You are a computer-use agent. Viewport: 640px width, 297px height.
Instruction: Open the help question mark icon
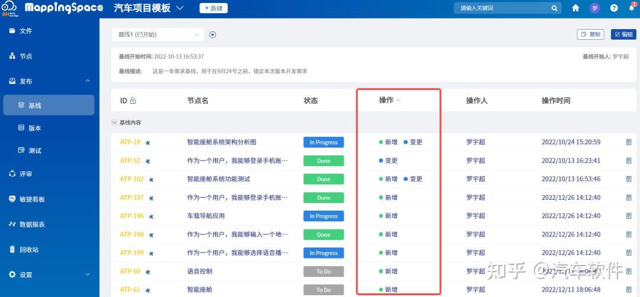(x=614, y=8)
